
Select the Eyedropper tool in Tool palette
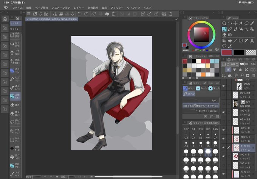(x=252, y=23)
